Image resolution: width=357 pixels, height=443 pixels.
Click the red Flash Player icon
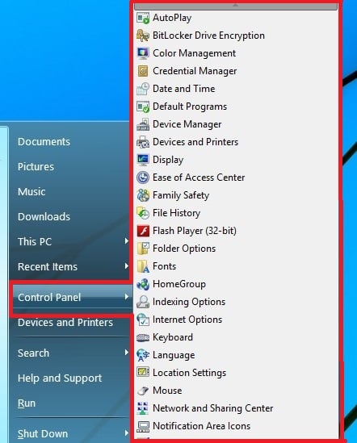tap(143, 231)
